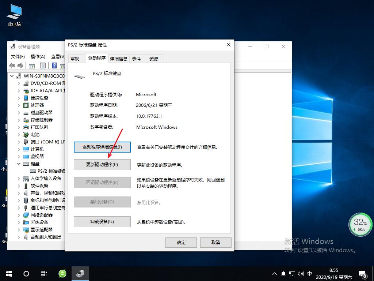The image size is (374, 281).
Task: Click the 更新驱动程序(P) button
Action: 102,165
